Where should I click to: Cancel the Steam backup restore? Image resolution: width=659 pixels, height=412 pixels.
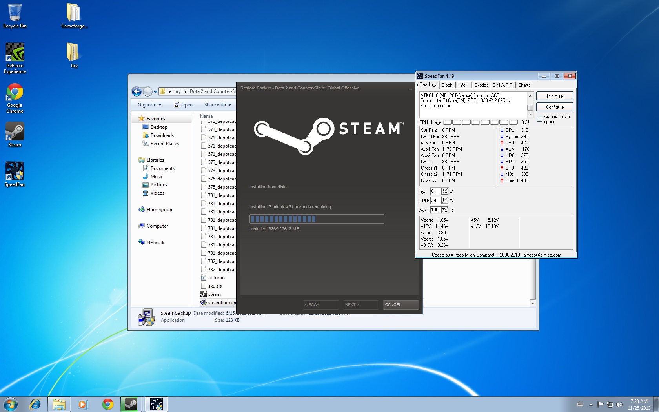tap(400, 305)
